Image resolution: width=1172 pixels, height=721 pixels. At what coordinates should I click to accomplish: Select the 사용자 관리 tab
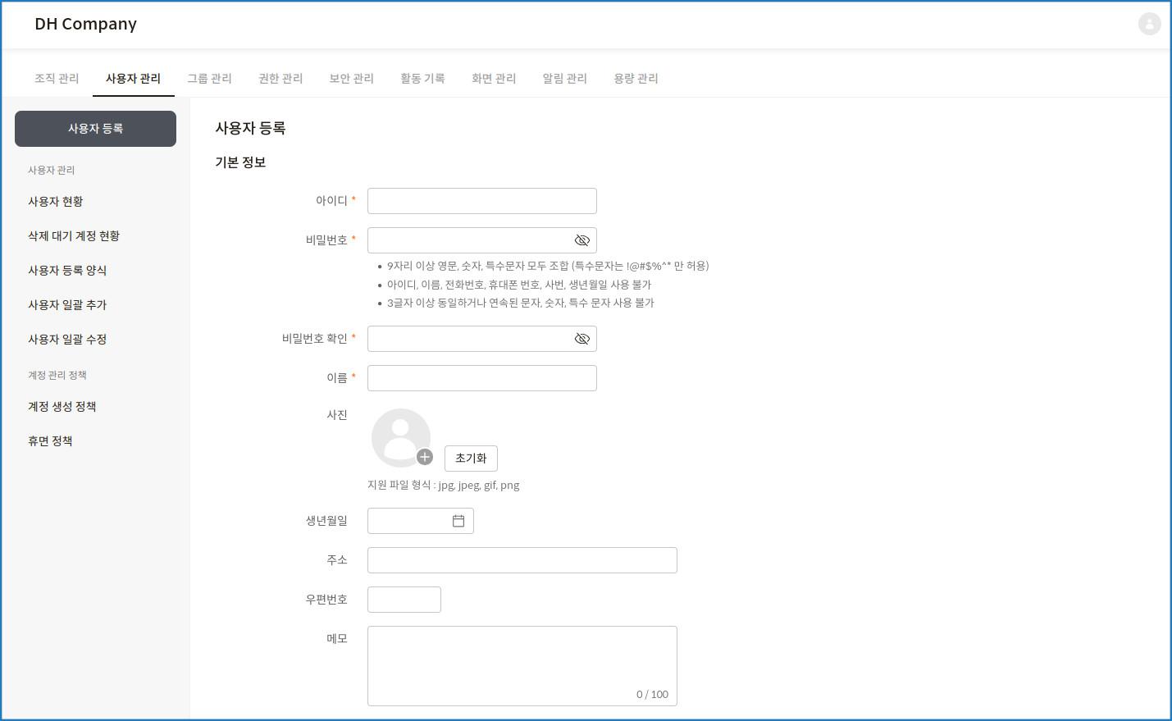133,79
